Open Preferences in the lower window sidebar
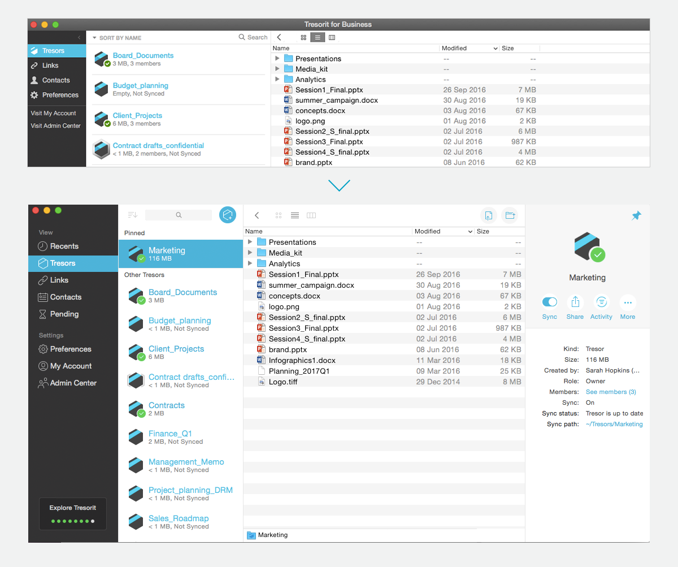 tap(64, 349)
